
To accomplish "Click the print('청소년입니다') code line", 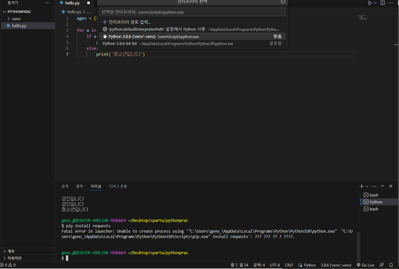I will pyautogui.click(x=121, y=54).
